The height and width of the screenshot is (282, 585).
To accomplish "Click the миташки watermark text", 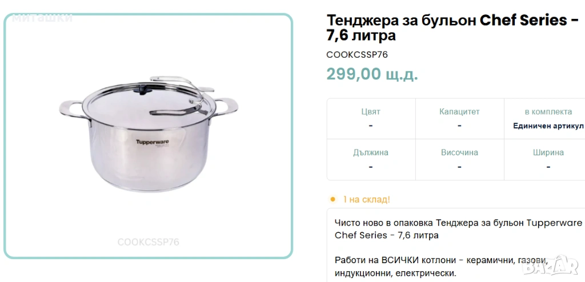I will [x=42, y=18].
